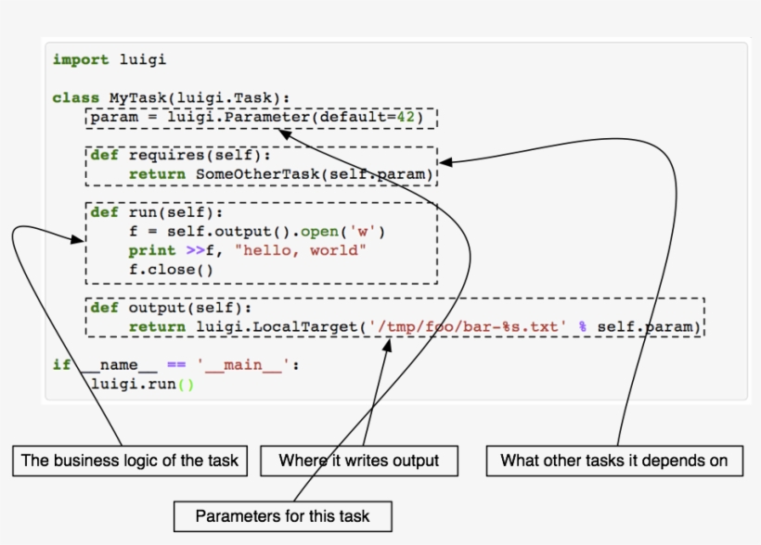Image resolution: width=761 pixels, height=545 pixels.
Task: Click the 'return SomeOtherTask(self.param)' line
Action: coord(280,174)
